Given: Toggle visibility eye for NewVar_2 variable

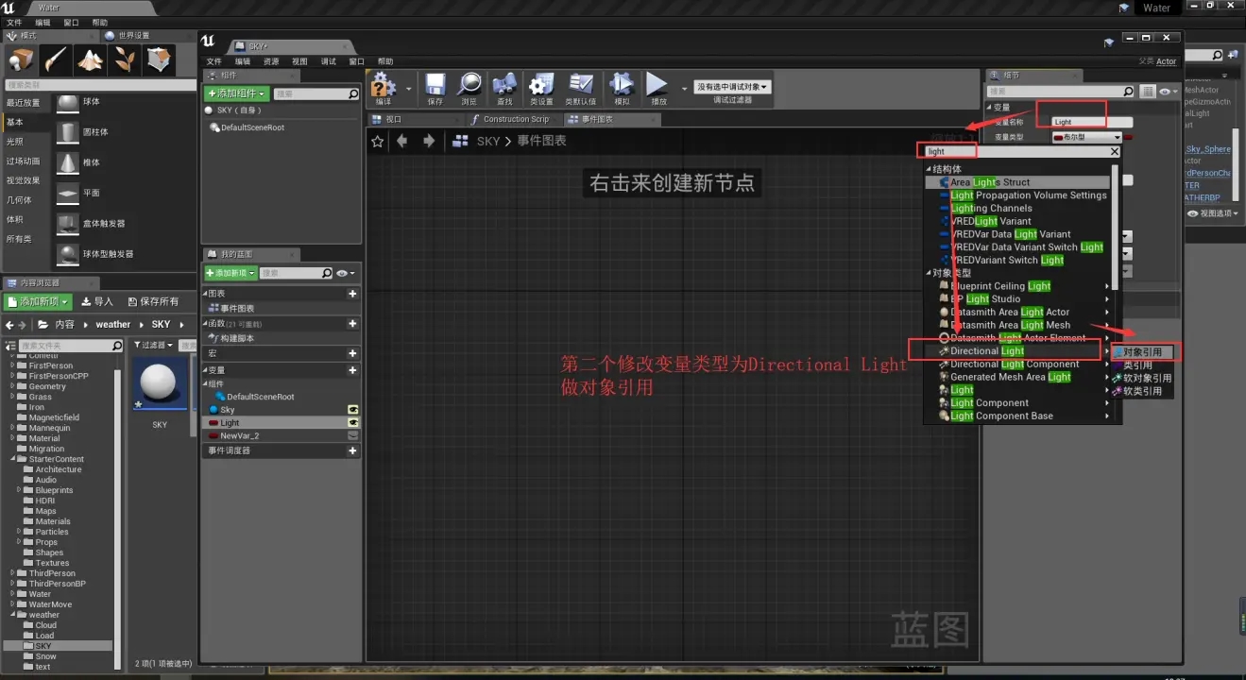Looking at the screenshot, I should pyautogui.click(x=352, y=436).
